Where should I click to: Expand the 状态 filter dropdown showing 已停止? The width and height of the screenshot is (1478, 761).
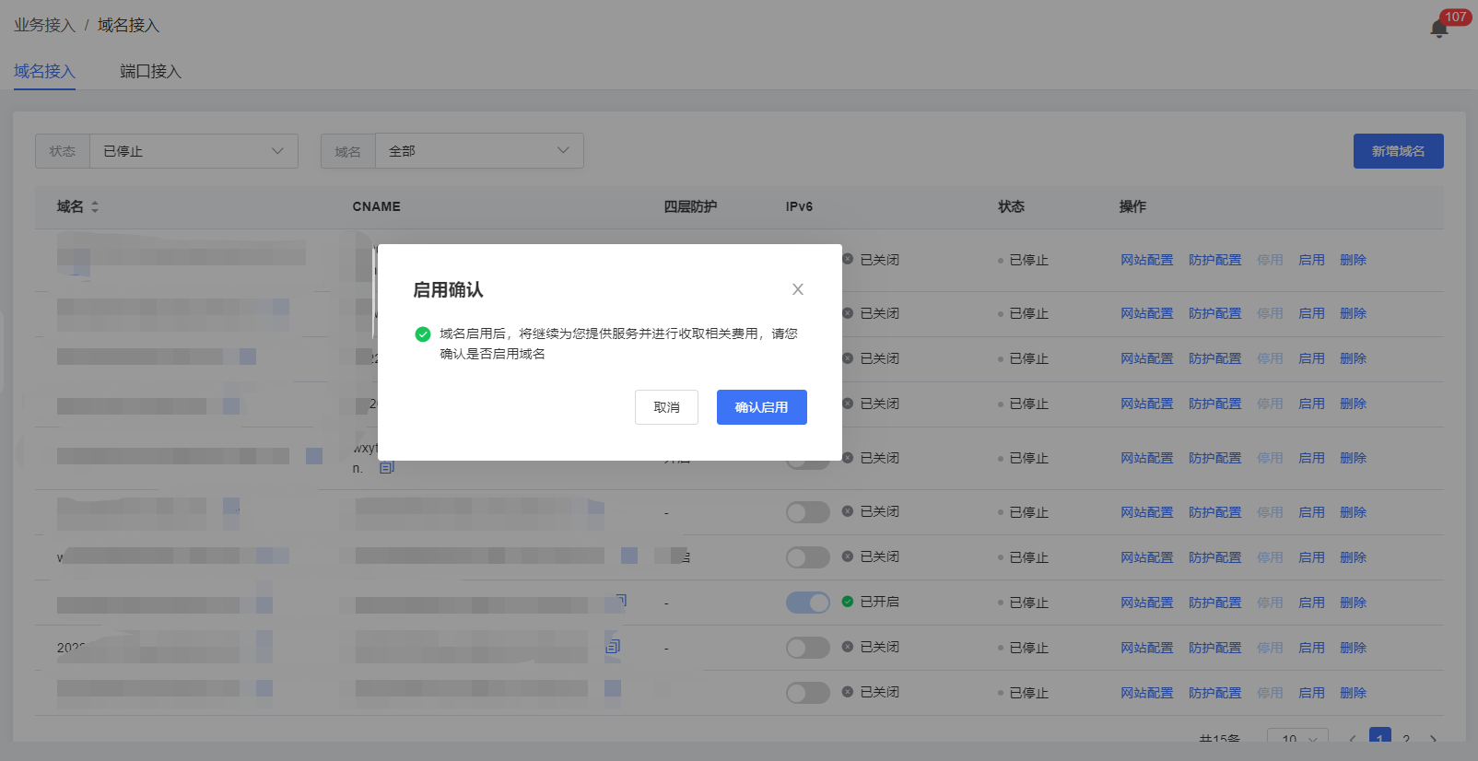(x=194, y=151)
